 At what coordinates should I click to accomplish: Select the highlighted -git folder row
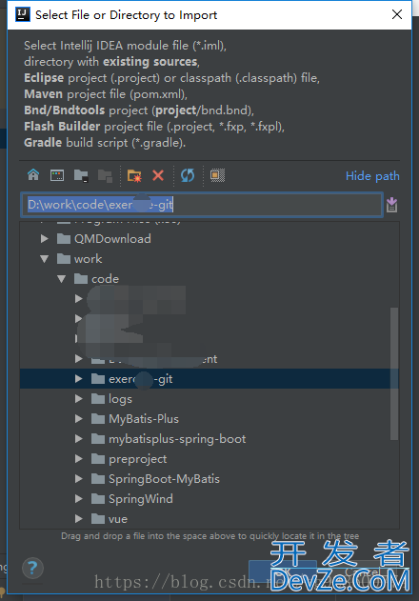209,379
